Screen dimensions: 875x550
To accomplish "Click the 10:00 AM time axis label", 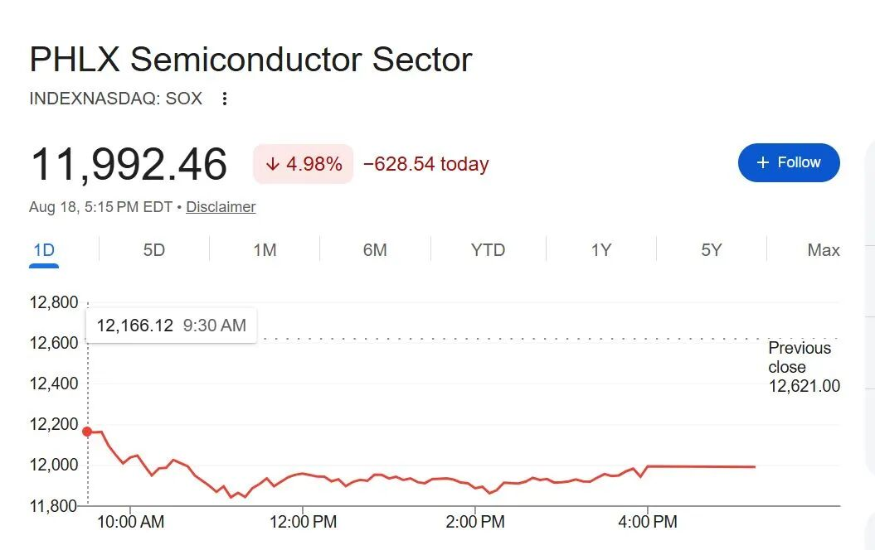I will 130,522.
